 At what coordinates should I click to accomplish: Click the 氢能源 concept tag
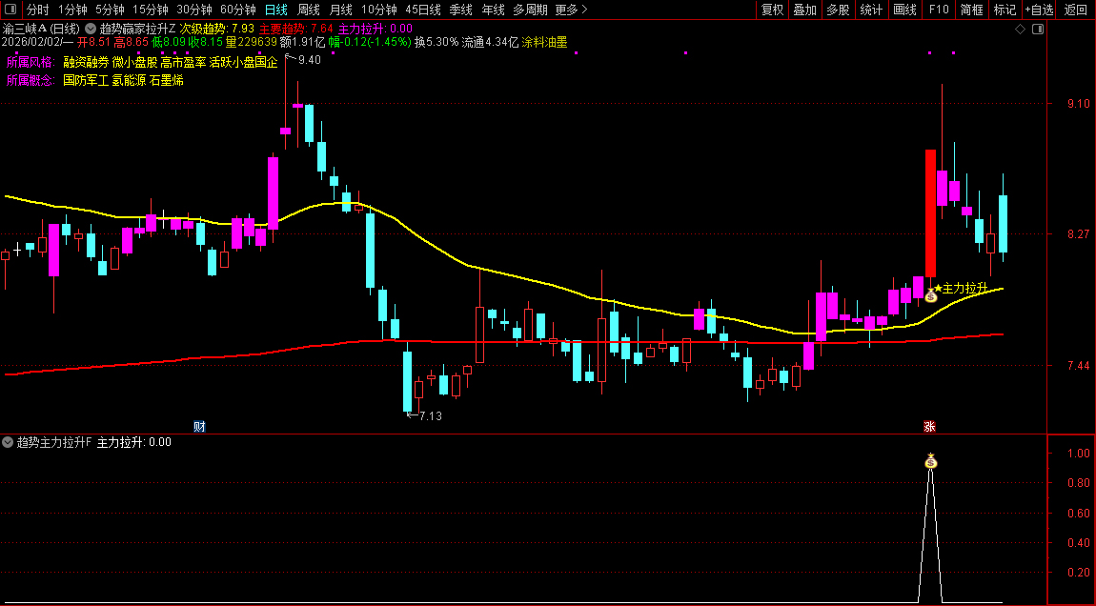130,80
